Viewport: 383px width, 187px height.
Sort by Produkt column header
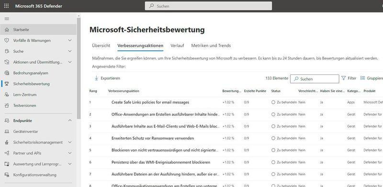click(369, 91)
